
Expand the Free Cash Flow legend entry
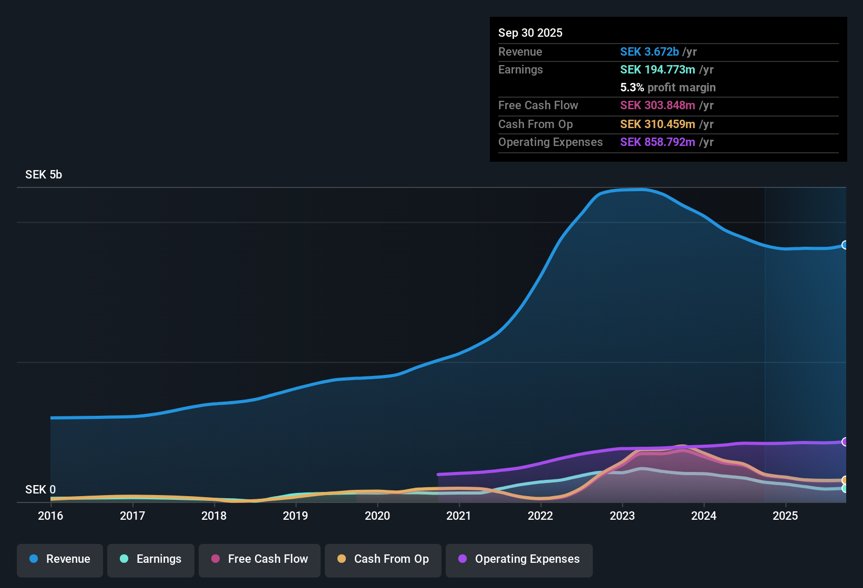(259, 560)
